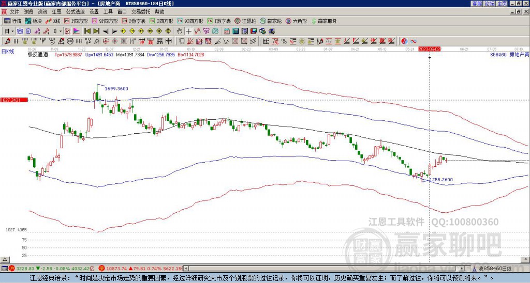Viewport: 530px width, 283px height.
Task: Open the T数字表 tool
Action: click(219, 21)
